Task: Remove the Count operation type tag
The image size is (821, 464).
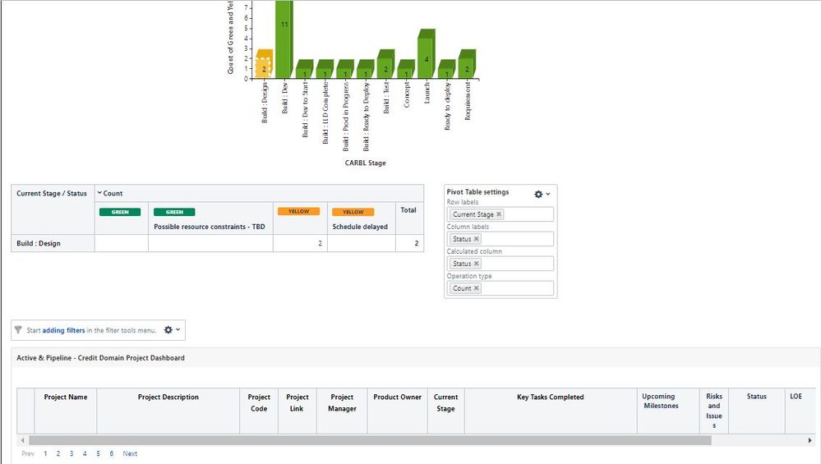Action: (477, 288)
